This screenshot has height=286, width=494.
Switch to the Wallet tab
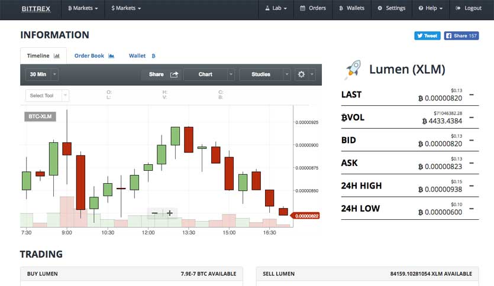tap(142, 56)
